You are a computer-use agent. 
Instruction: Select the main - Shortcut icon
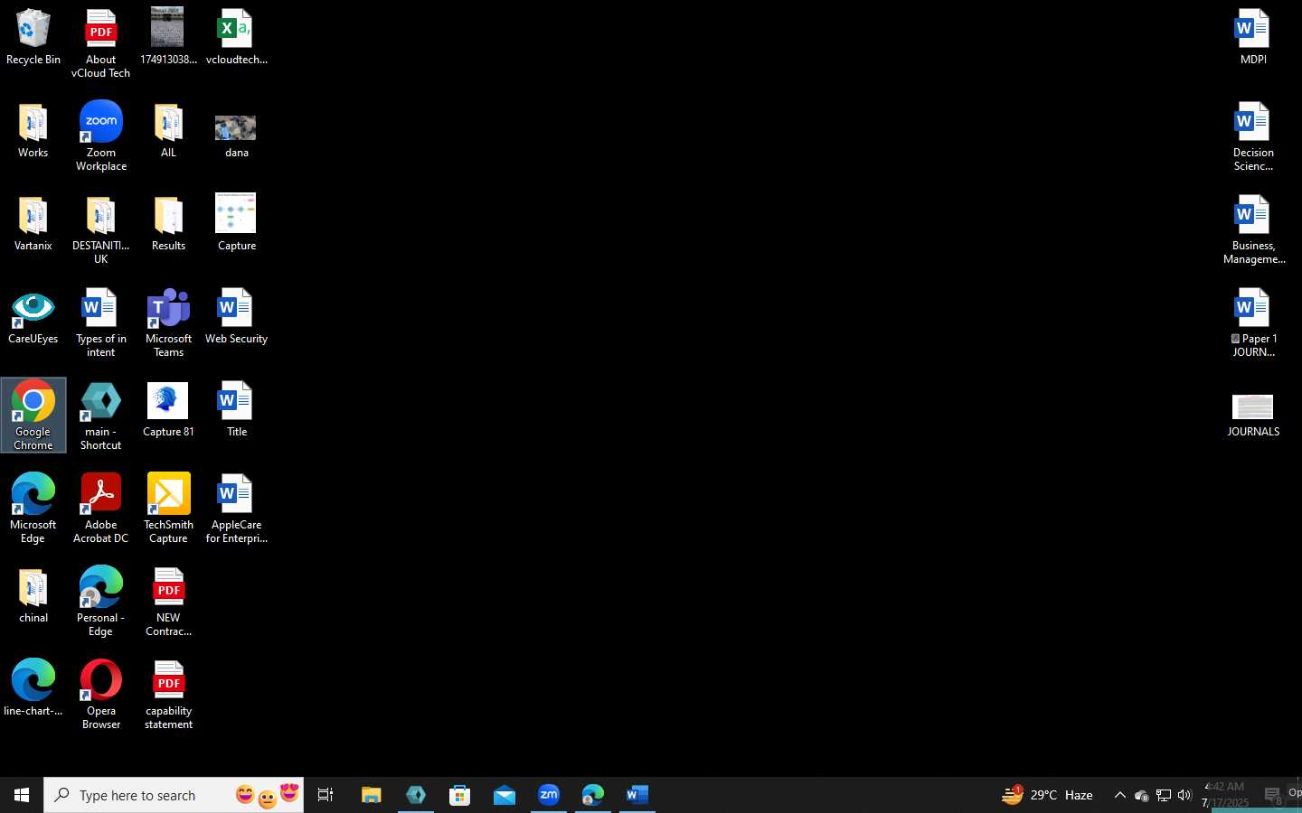click(x=100, y=416)
